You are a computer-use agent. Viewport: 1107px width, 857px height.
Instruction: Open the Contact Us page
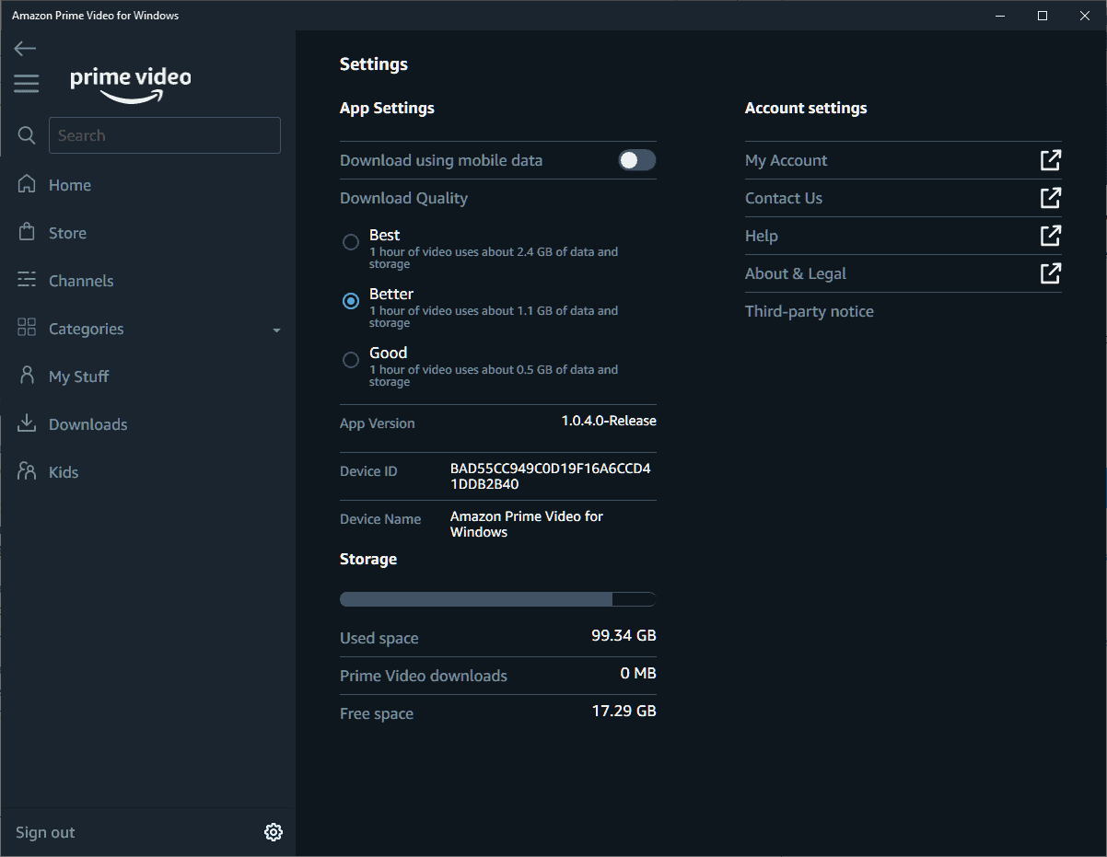[x=784, y=198]
